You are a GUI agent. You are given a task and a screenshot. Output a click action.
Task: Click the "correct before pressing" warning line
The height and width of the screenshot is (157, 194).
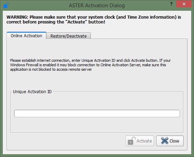point(56,22)
